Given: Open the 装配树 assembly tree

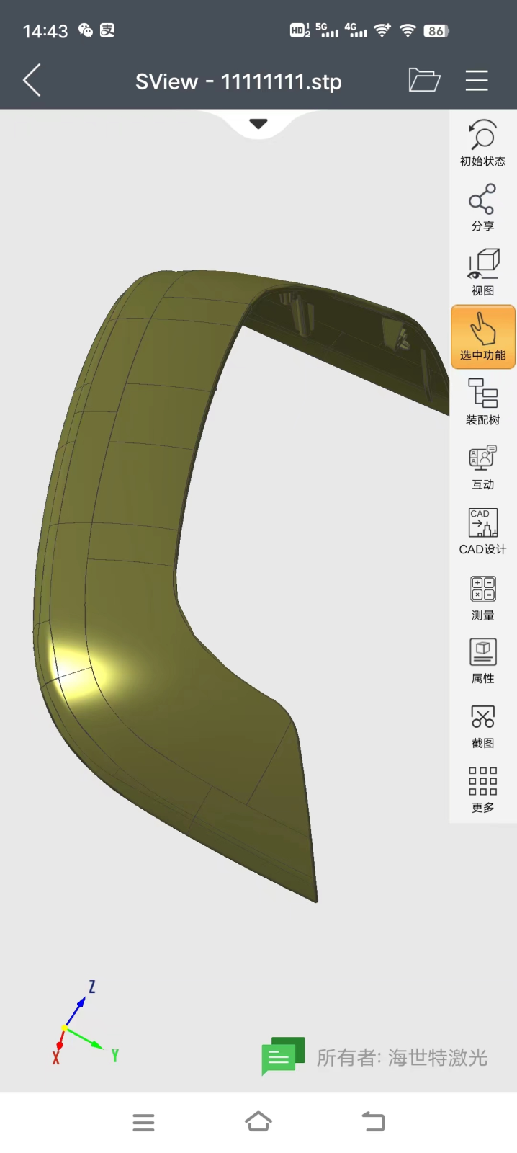Looking at the screenshot, I should click(x=482, y=401).
